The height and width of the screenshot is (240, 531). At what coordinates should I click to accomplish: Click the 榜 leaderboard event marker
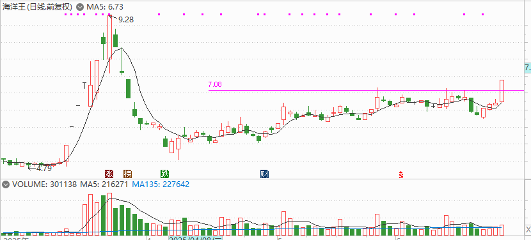pyautogui.click(x=128, y=174)
